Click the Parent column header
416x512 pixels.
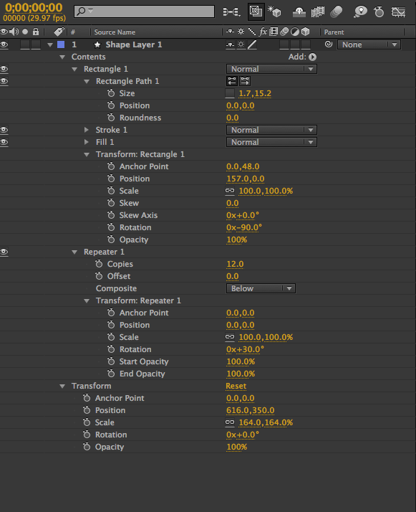[x=334, y=32]
